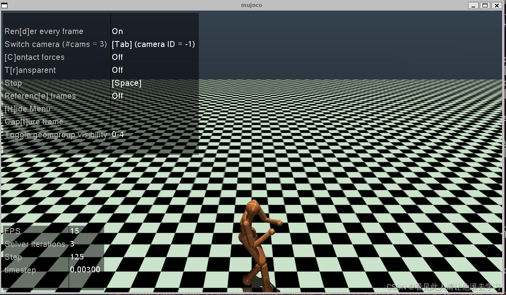Turn on T[r]ansparent rendering
This screenshot has width=506, height=295.
coord(30,70)
